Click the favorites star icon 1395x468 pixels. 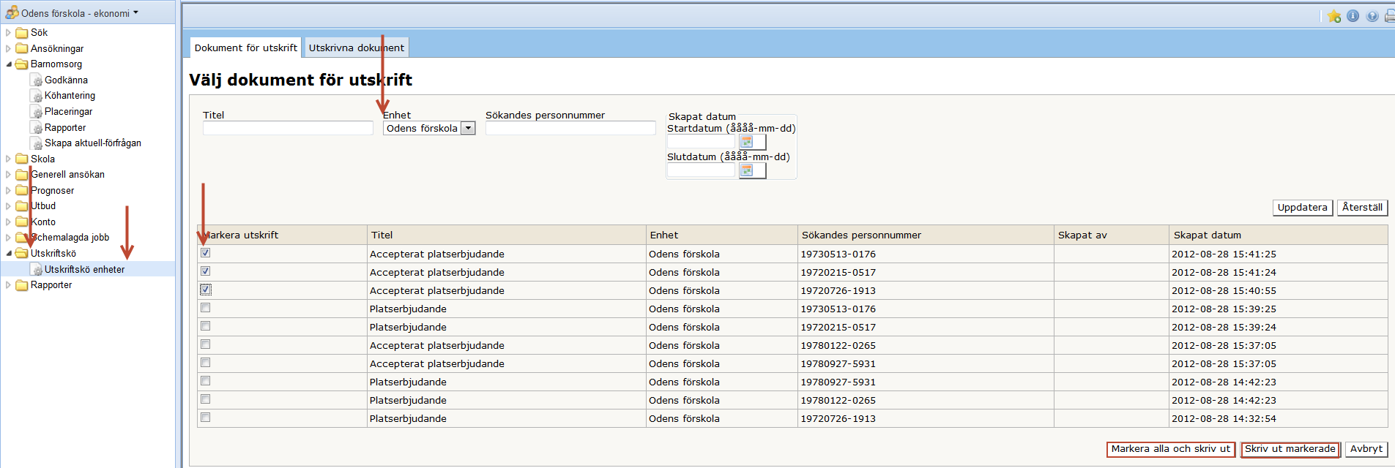coord(1333,16)
